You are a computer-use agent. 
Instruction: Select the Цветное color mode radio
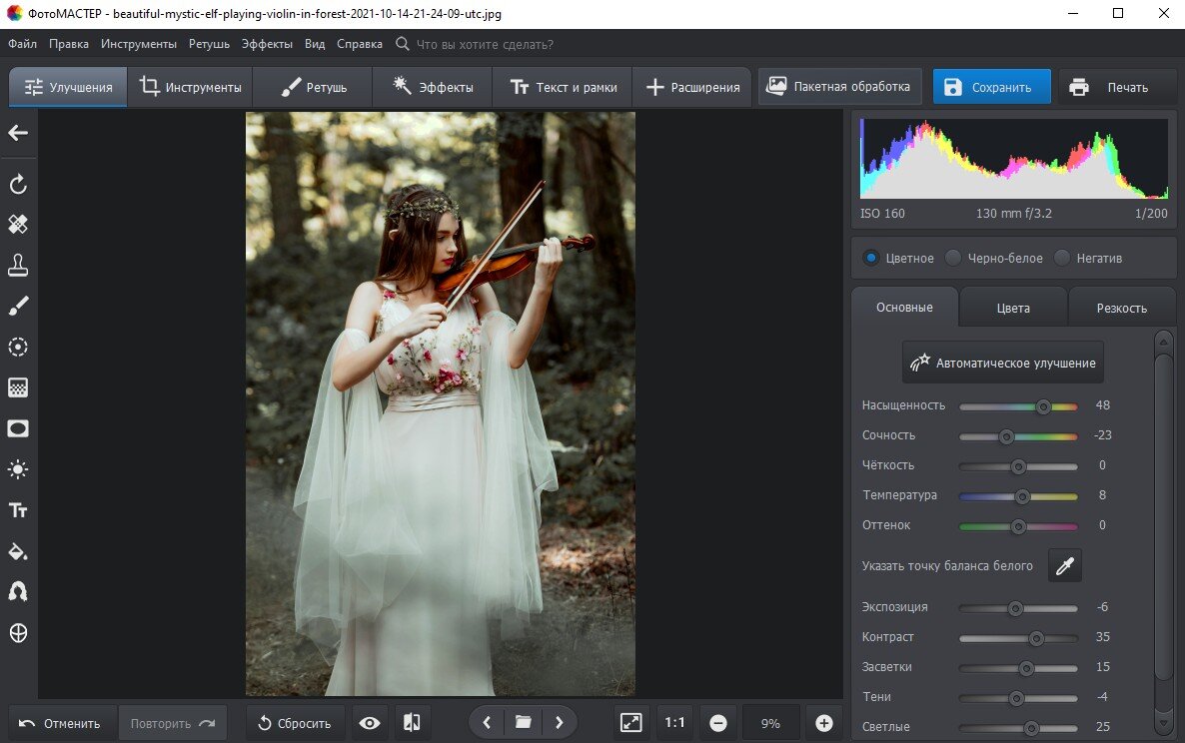coord(871,259)
